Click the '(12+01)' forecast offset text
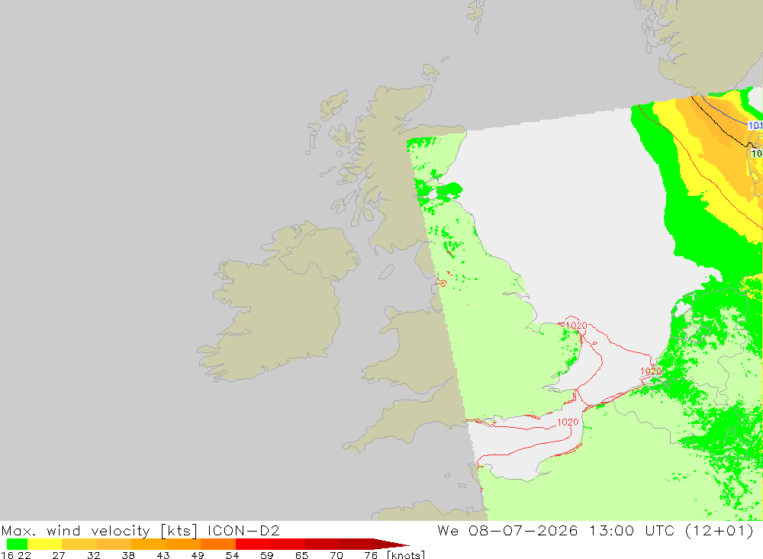The image size is (763, 559). pyautogui.click(x=720, y=530)
